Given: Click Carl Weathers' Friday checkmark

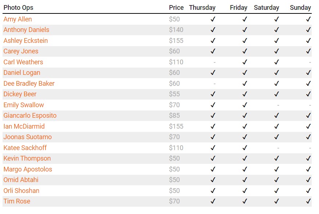Looking at the screenshot, I should [245, 62].
